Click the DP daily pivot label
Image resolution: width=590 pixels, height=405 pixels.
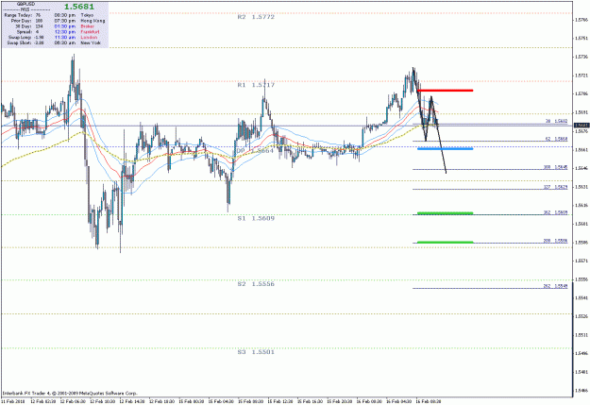click(255, 150)
